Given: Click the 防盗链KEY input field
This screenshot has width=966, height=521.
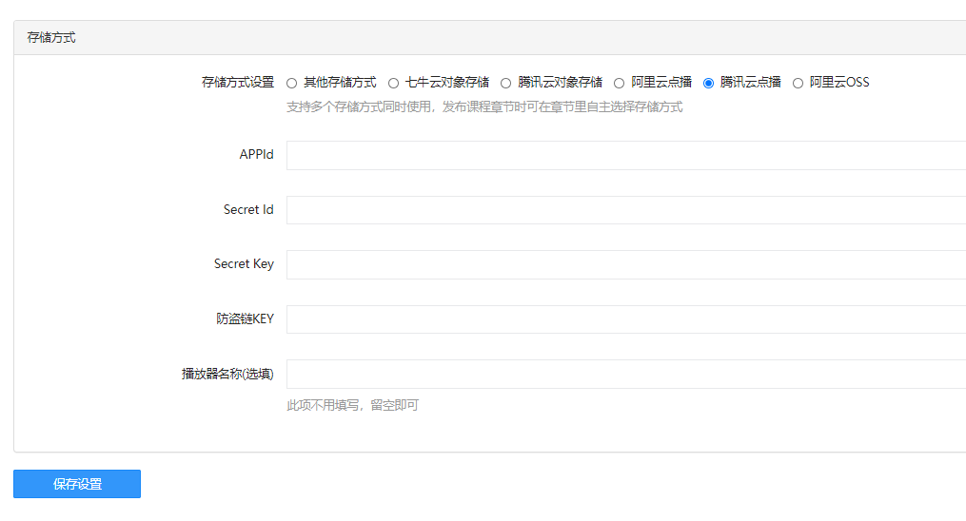Looking at the screenshot, I should click(x=626, y=319).
